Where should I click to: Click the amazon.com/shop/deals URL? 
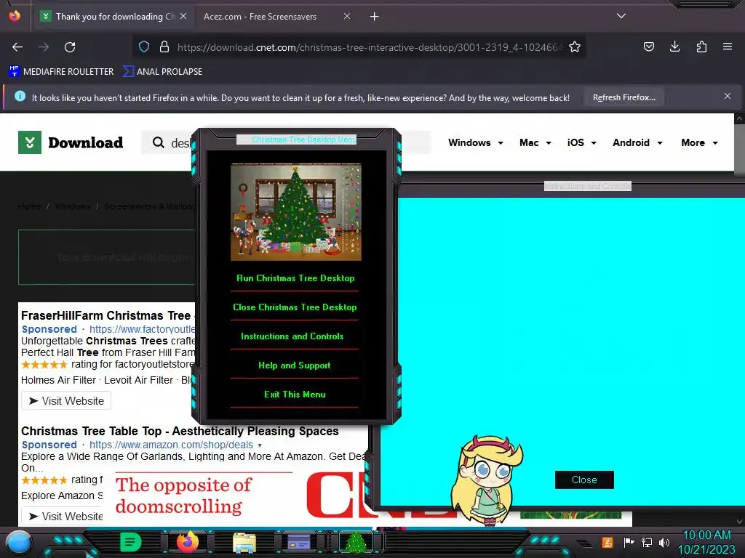(x=171, y=445)
